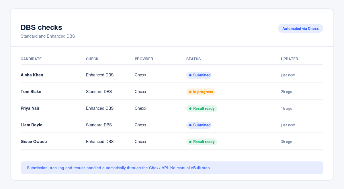Click Enhanced DBS in Priya Nair row
The width and height of the screenshot is (344, 189).
(100, 108)
